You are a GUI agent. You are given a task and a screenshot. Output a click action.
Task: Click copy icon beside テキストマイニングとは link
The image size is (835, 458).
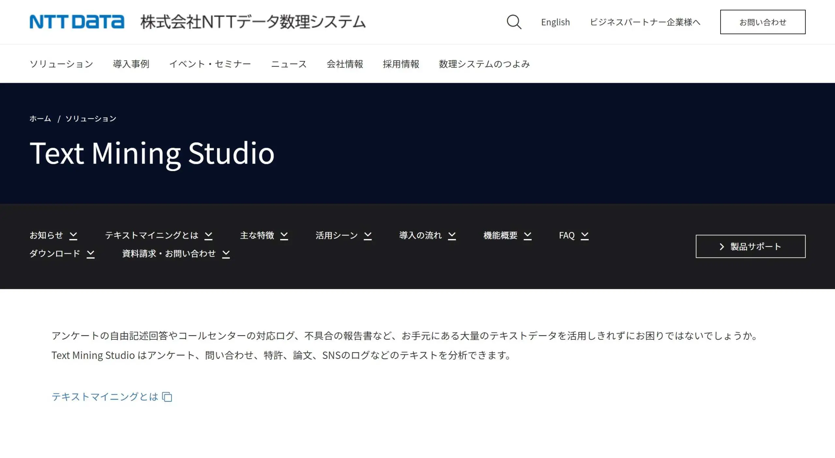coord(167,397)
